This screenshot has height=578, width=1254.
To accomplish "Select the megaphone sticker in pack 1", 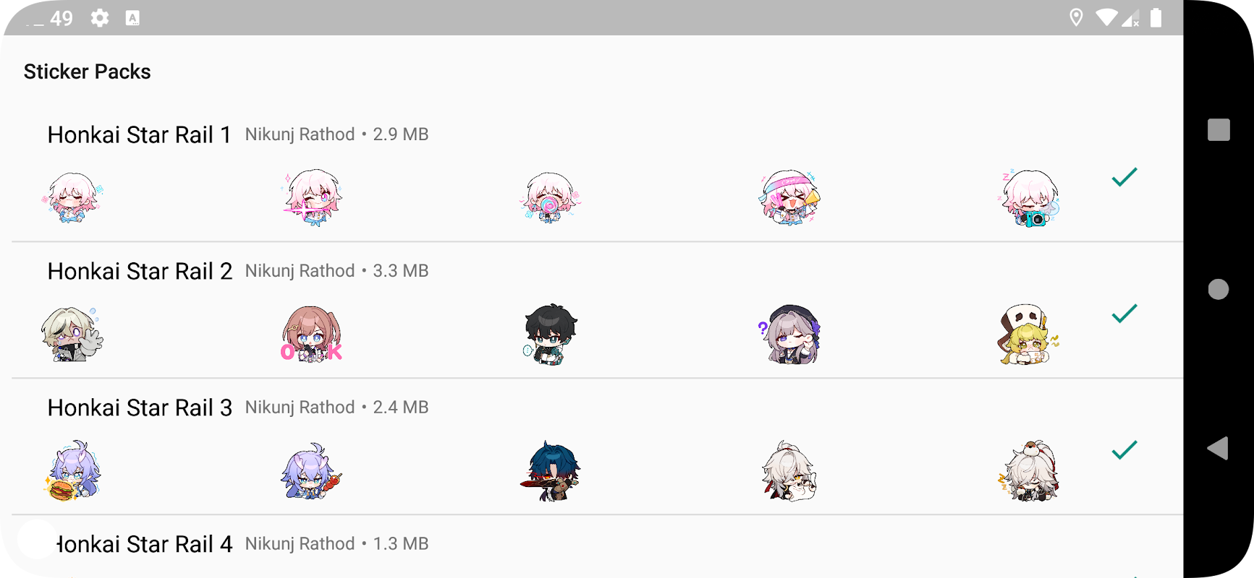I will click(x=789, y=198).
